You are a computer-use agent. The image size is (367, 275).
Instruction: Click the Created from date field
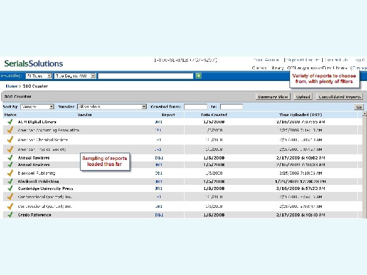(x=196, y=106)
